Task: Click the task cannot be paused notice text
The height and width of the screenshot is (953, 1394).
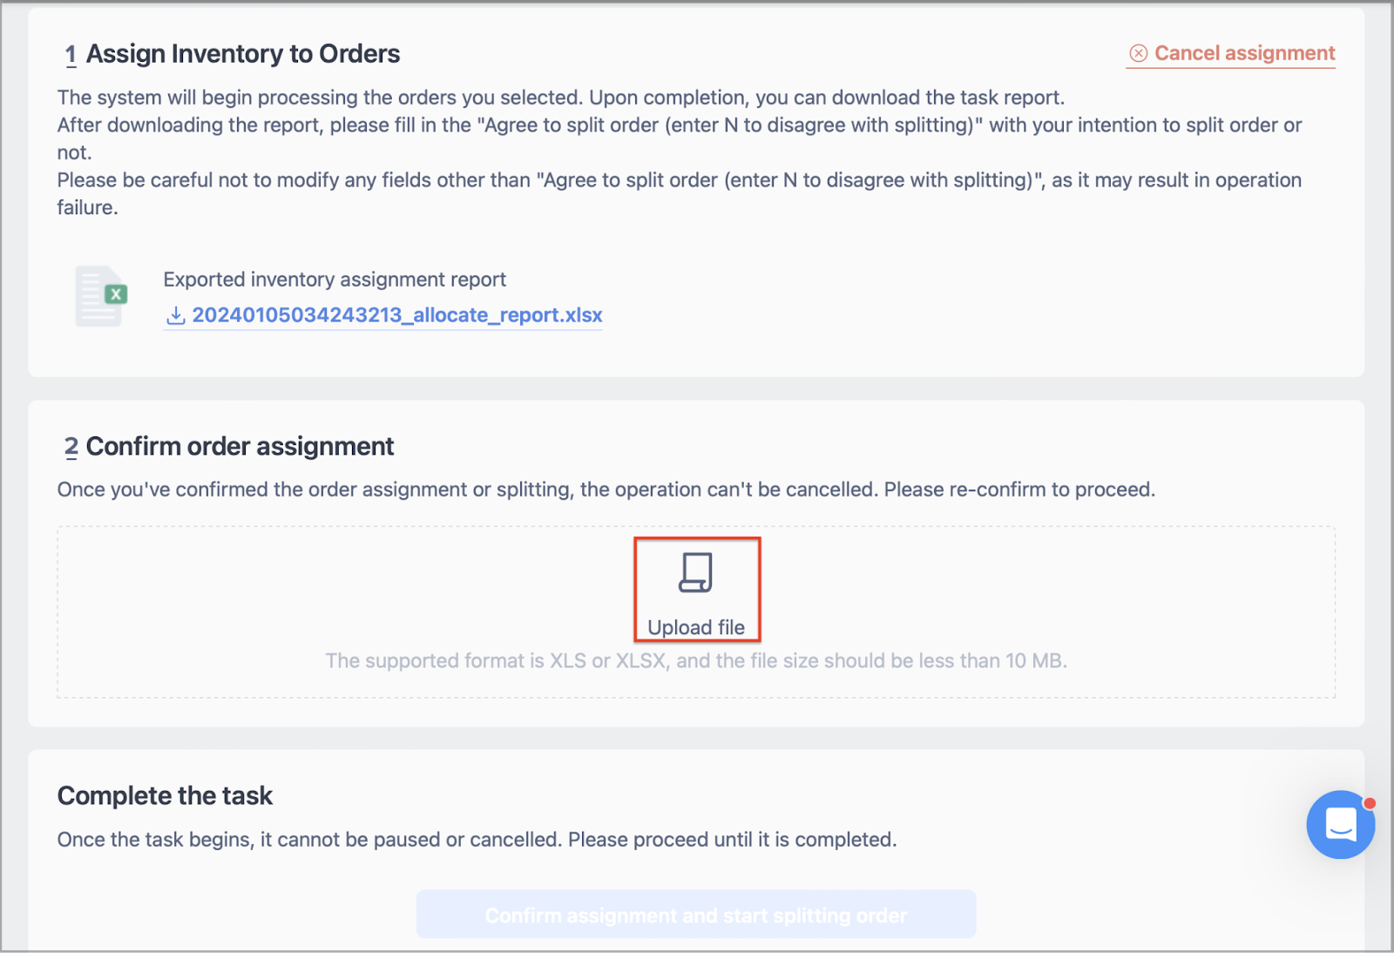Action: 477,840
